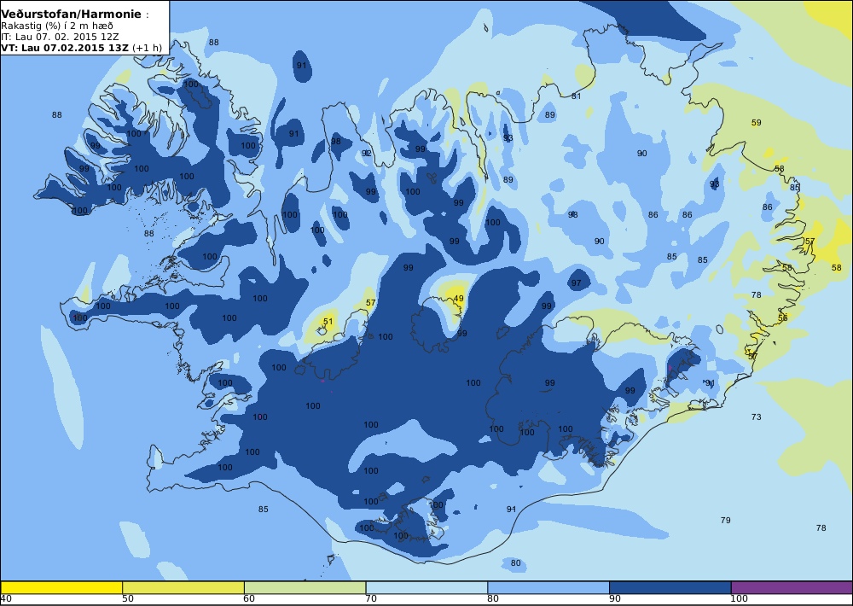The image size is (853, 606).
Task: Click the humidity value '59' on the map
Action: (x=756, y=123)
